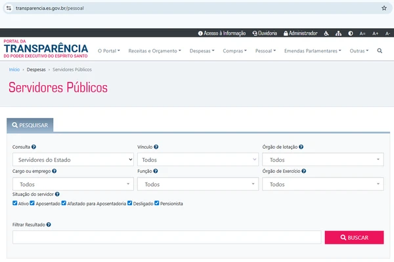Viewport: 394px width, 262px height.
Task: Open the sitemap icon in top bar
Action: point(338,33)
